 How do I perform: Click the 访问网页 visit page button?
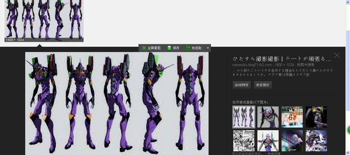[x=241, y=85]
